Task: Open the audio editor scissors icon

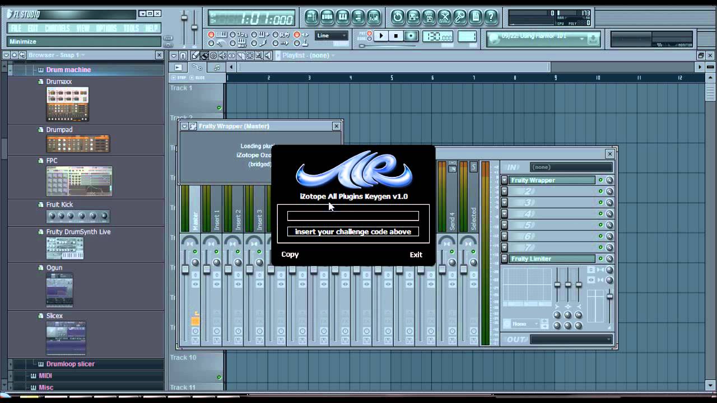Action: click(x=444, y=17)
